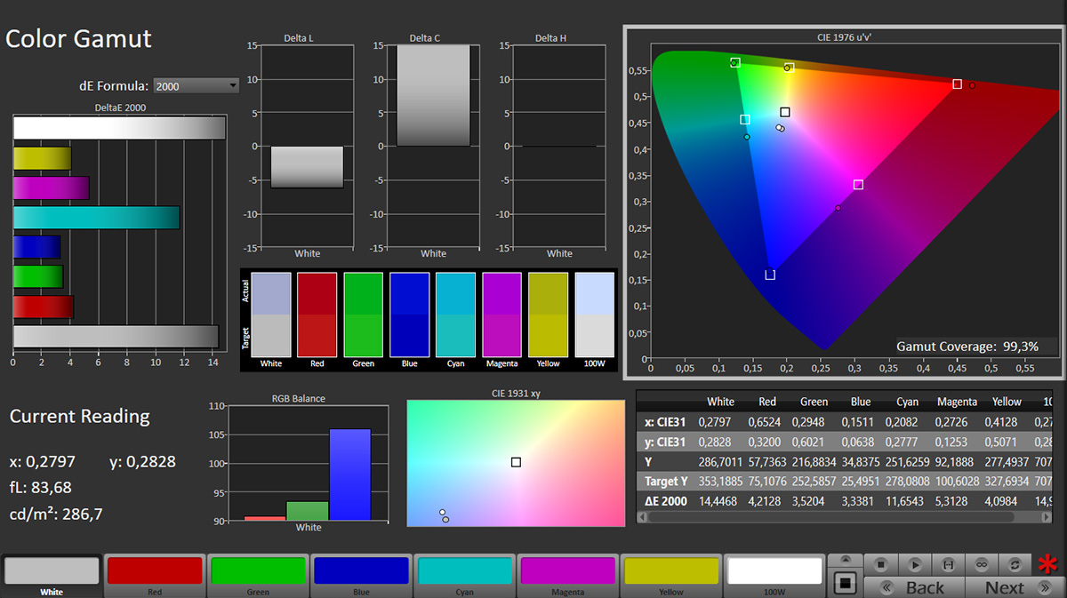Click the green bar in the RGB Balance chart
This screenshot has height=598, width=1067.
click(307, 511)
